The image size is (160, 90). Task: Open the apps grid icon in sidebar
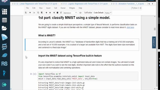click(4, 11)
